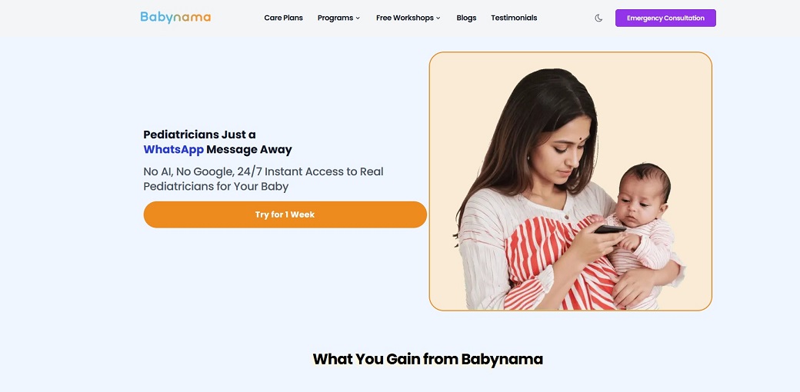Image resolution: width=800 pixels, height=392 pixels.
Task: Click the chevron next to Programs
Action: (x=358, y=18)
